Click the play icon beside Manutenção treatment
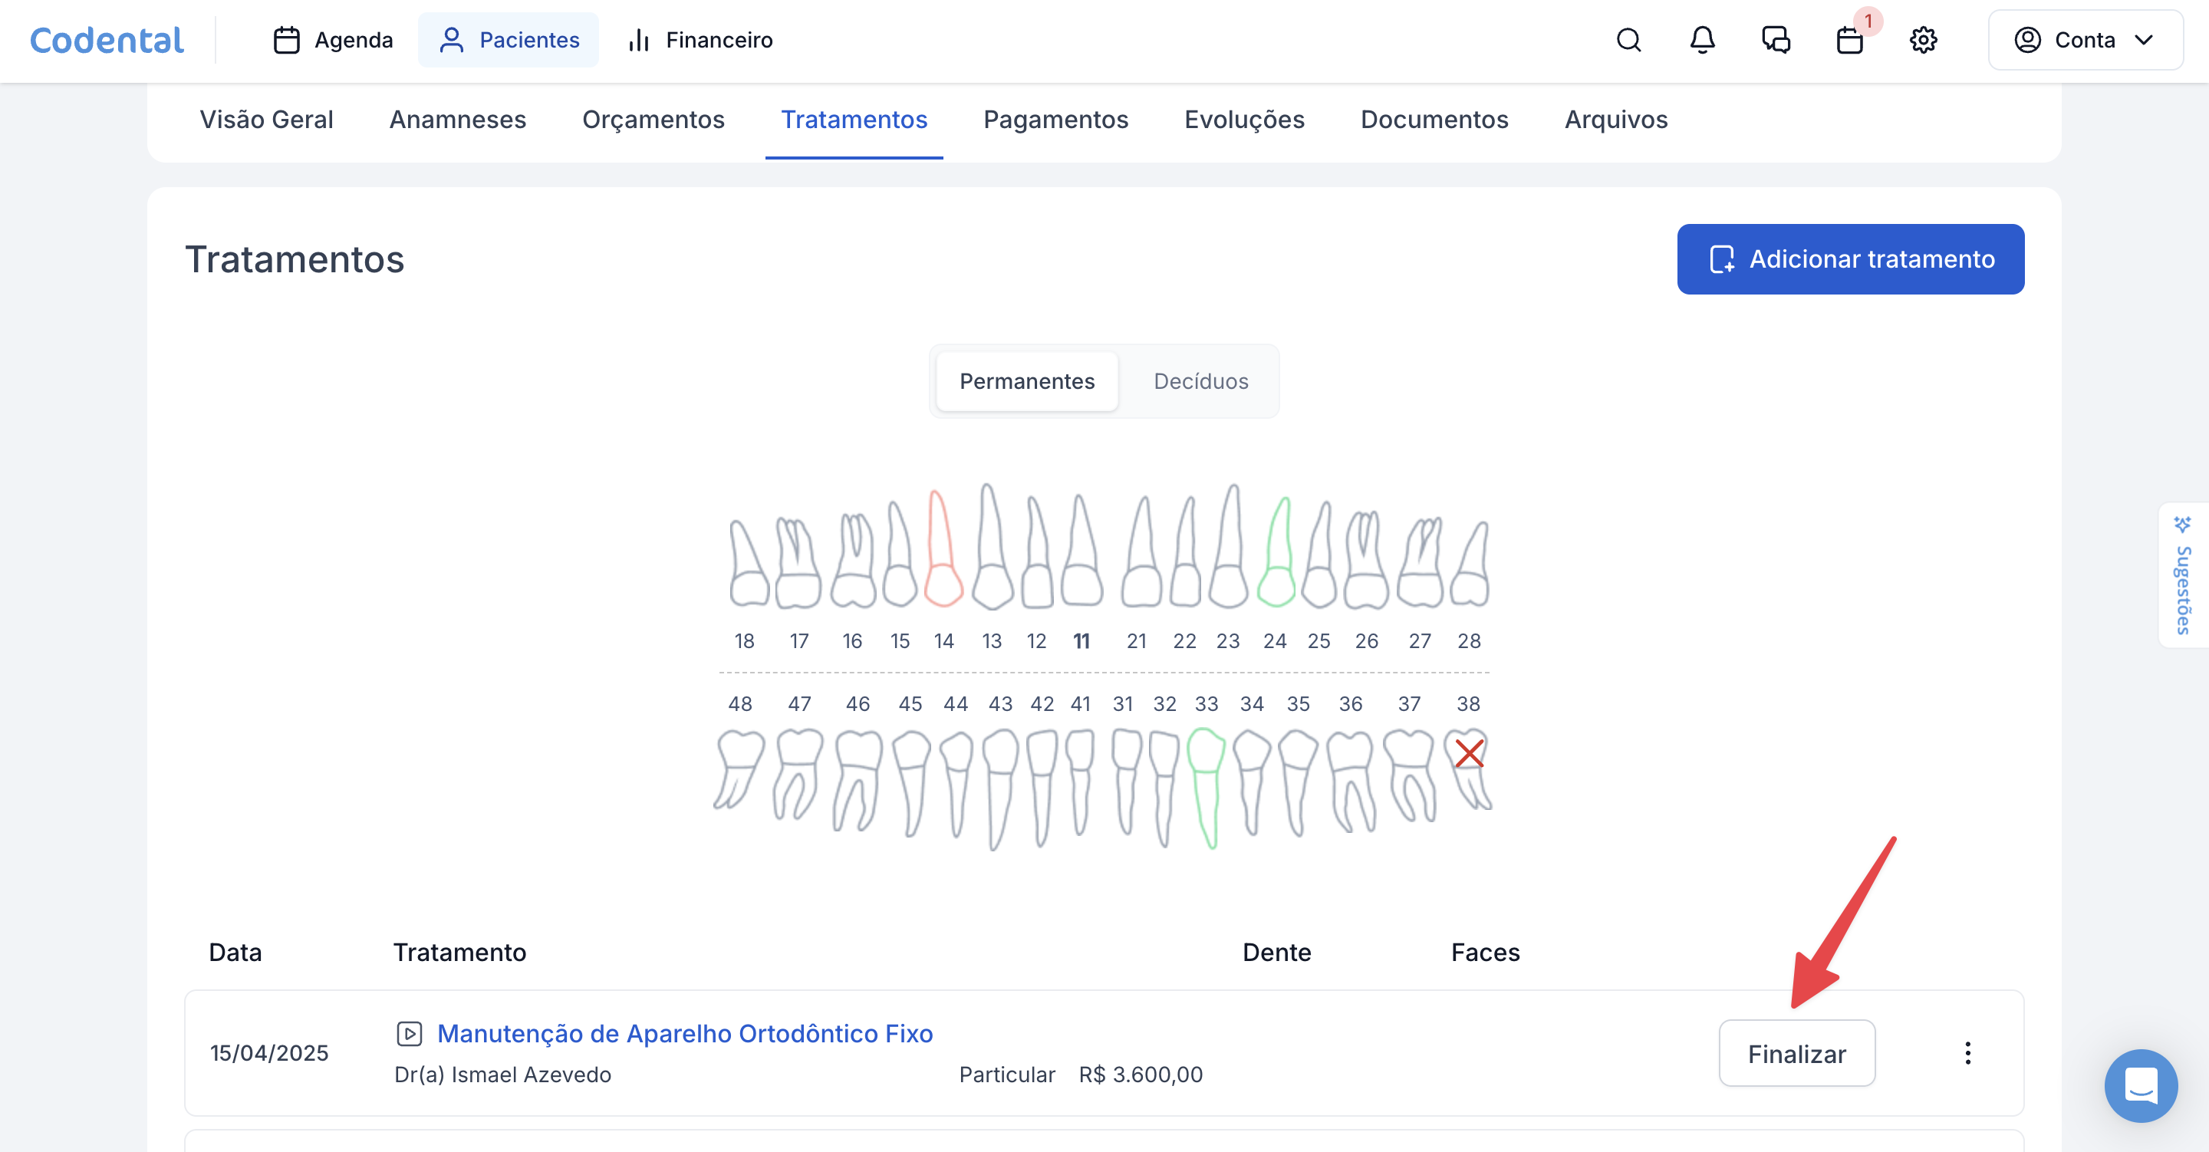 [409, 1034]
